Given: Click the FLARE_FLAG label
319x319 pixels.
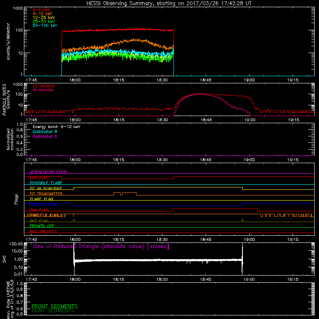Looking at the screenshot, I should point(41,199).
